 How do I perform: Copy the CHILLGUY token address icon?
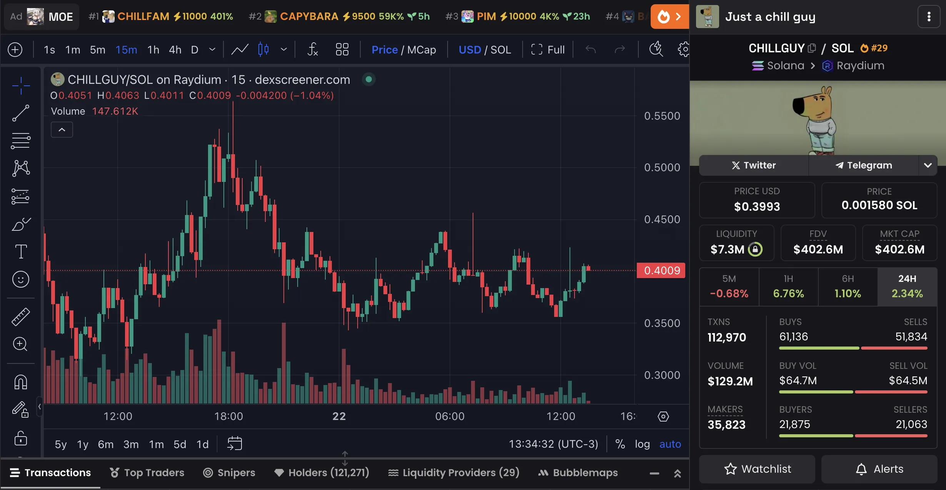pos(812,48)
